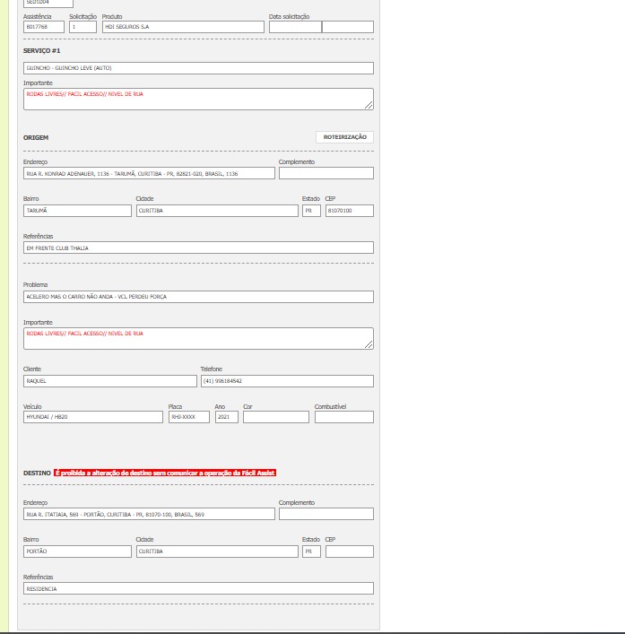The height and width of the screenshot is (634, 625).
Task: Focus the Referências field EM FRENTE CLUB THALIA
Action: click(198, 248)
